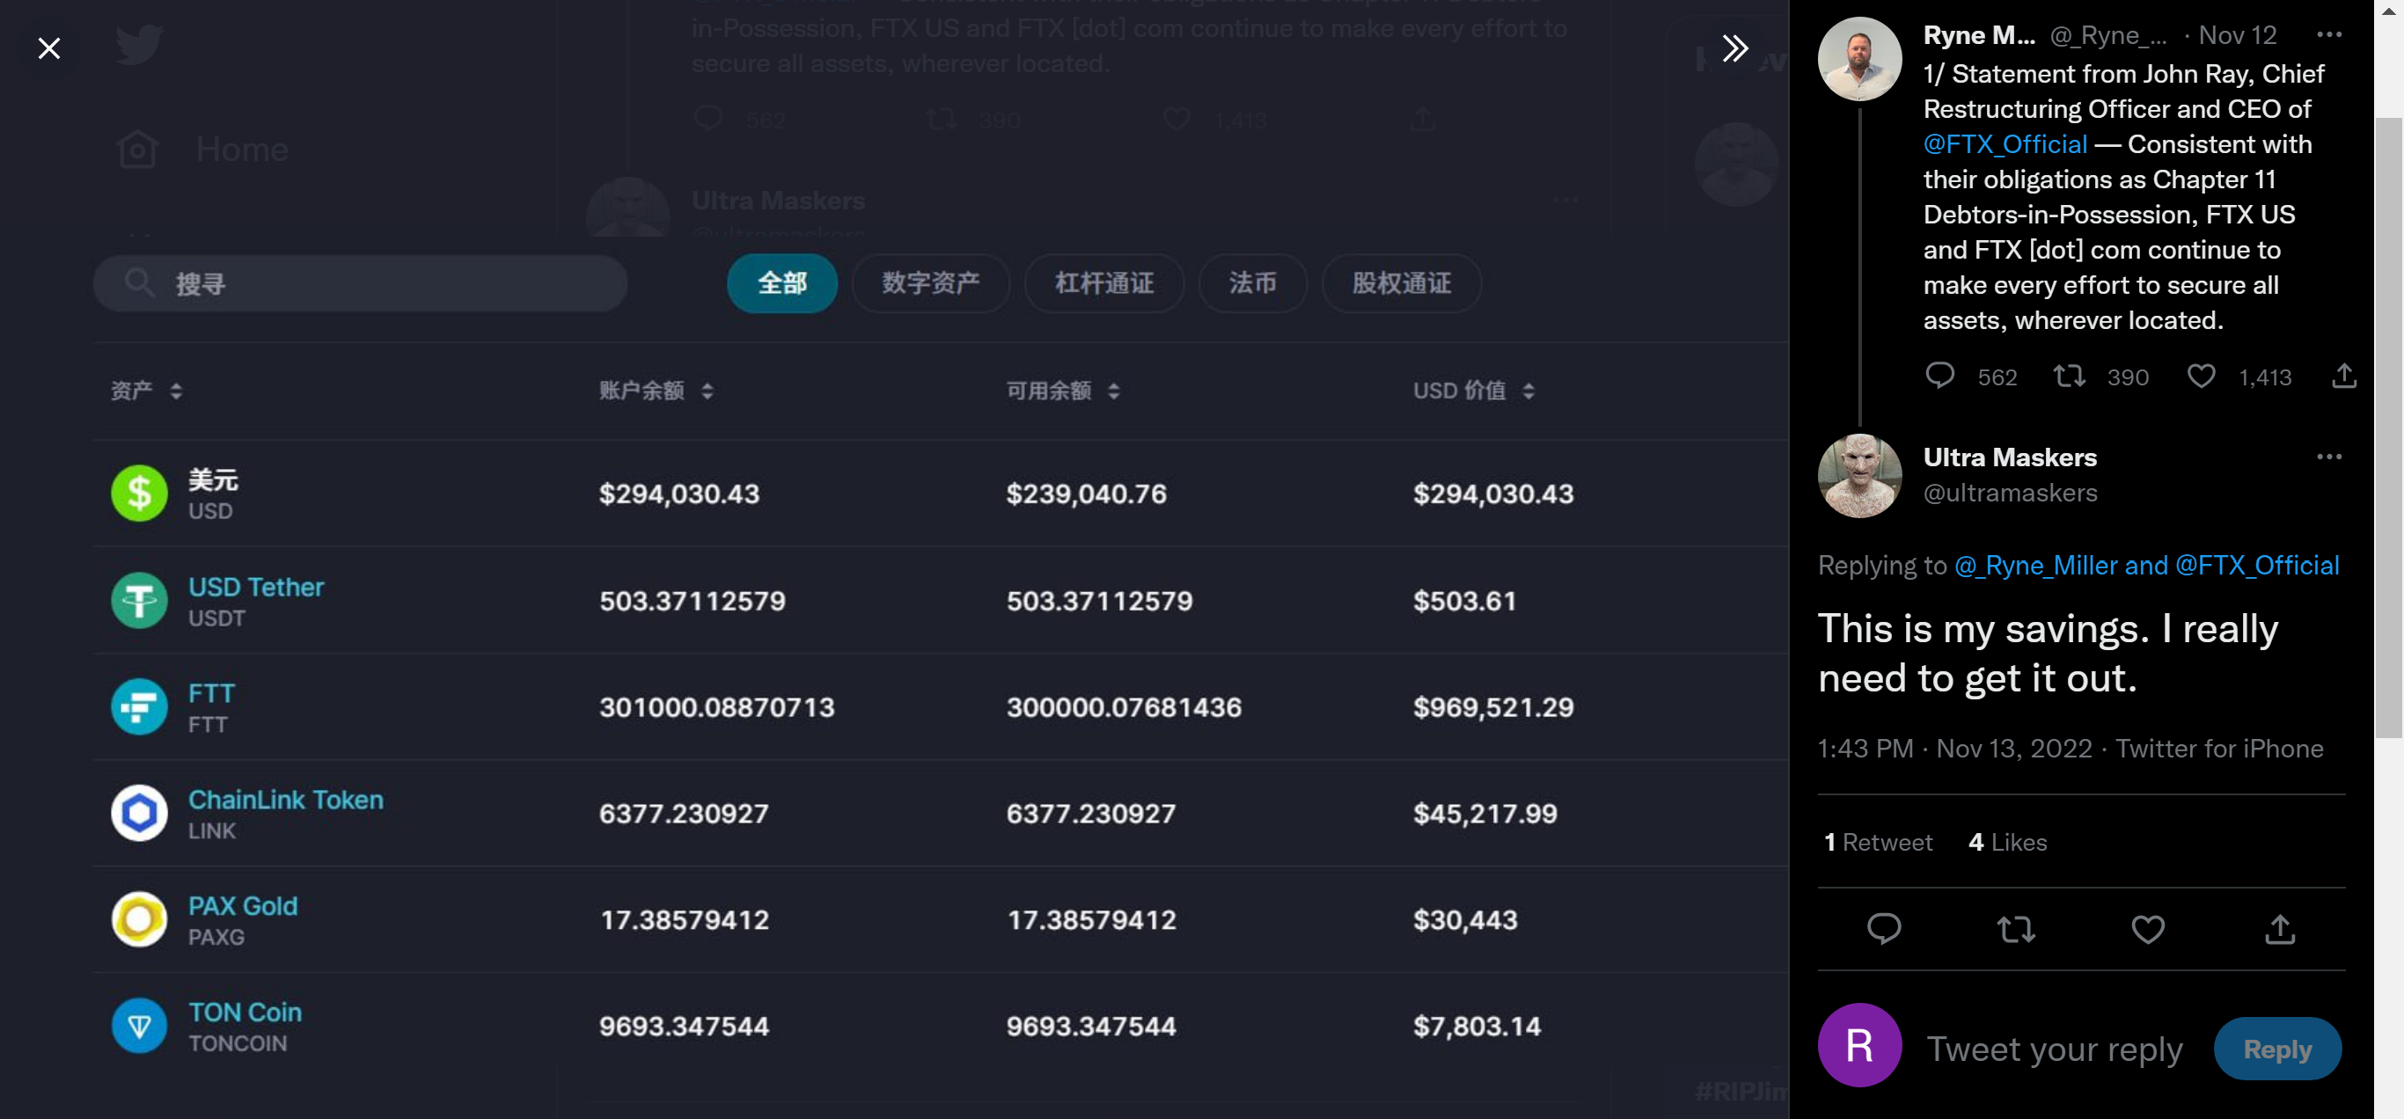Image resolution: width=2404 pixels, height=1119 pixels.
Task: Click the search magnifier icon
Action: 139,282
